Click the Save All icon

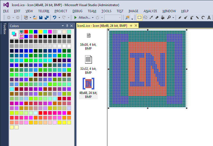click(47, 18)
